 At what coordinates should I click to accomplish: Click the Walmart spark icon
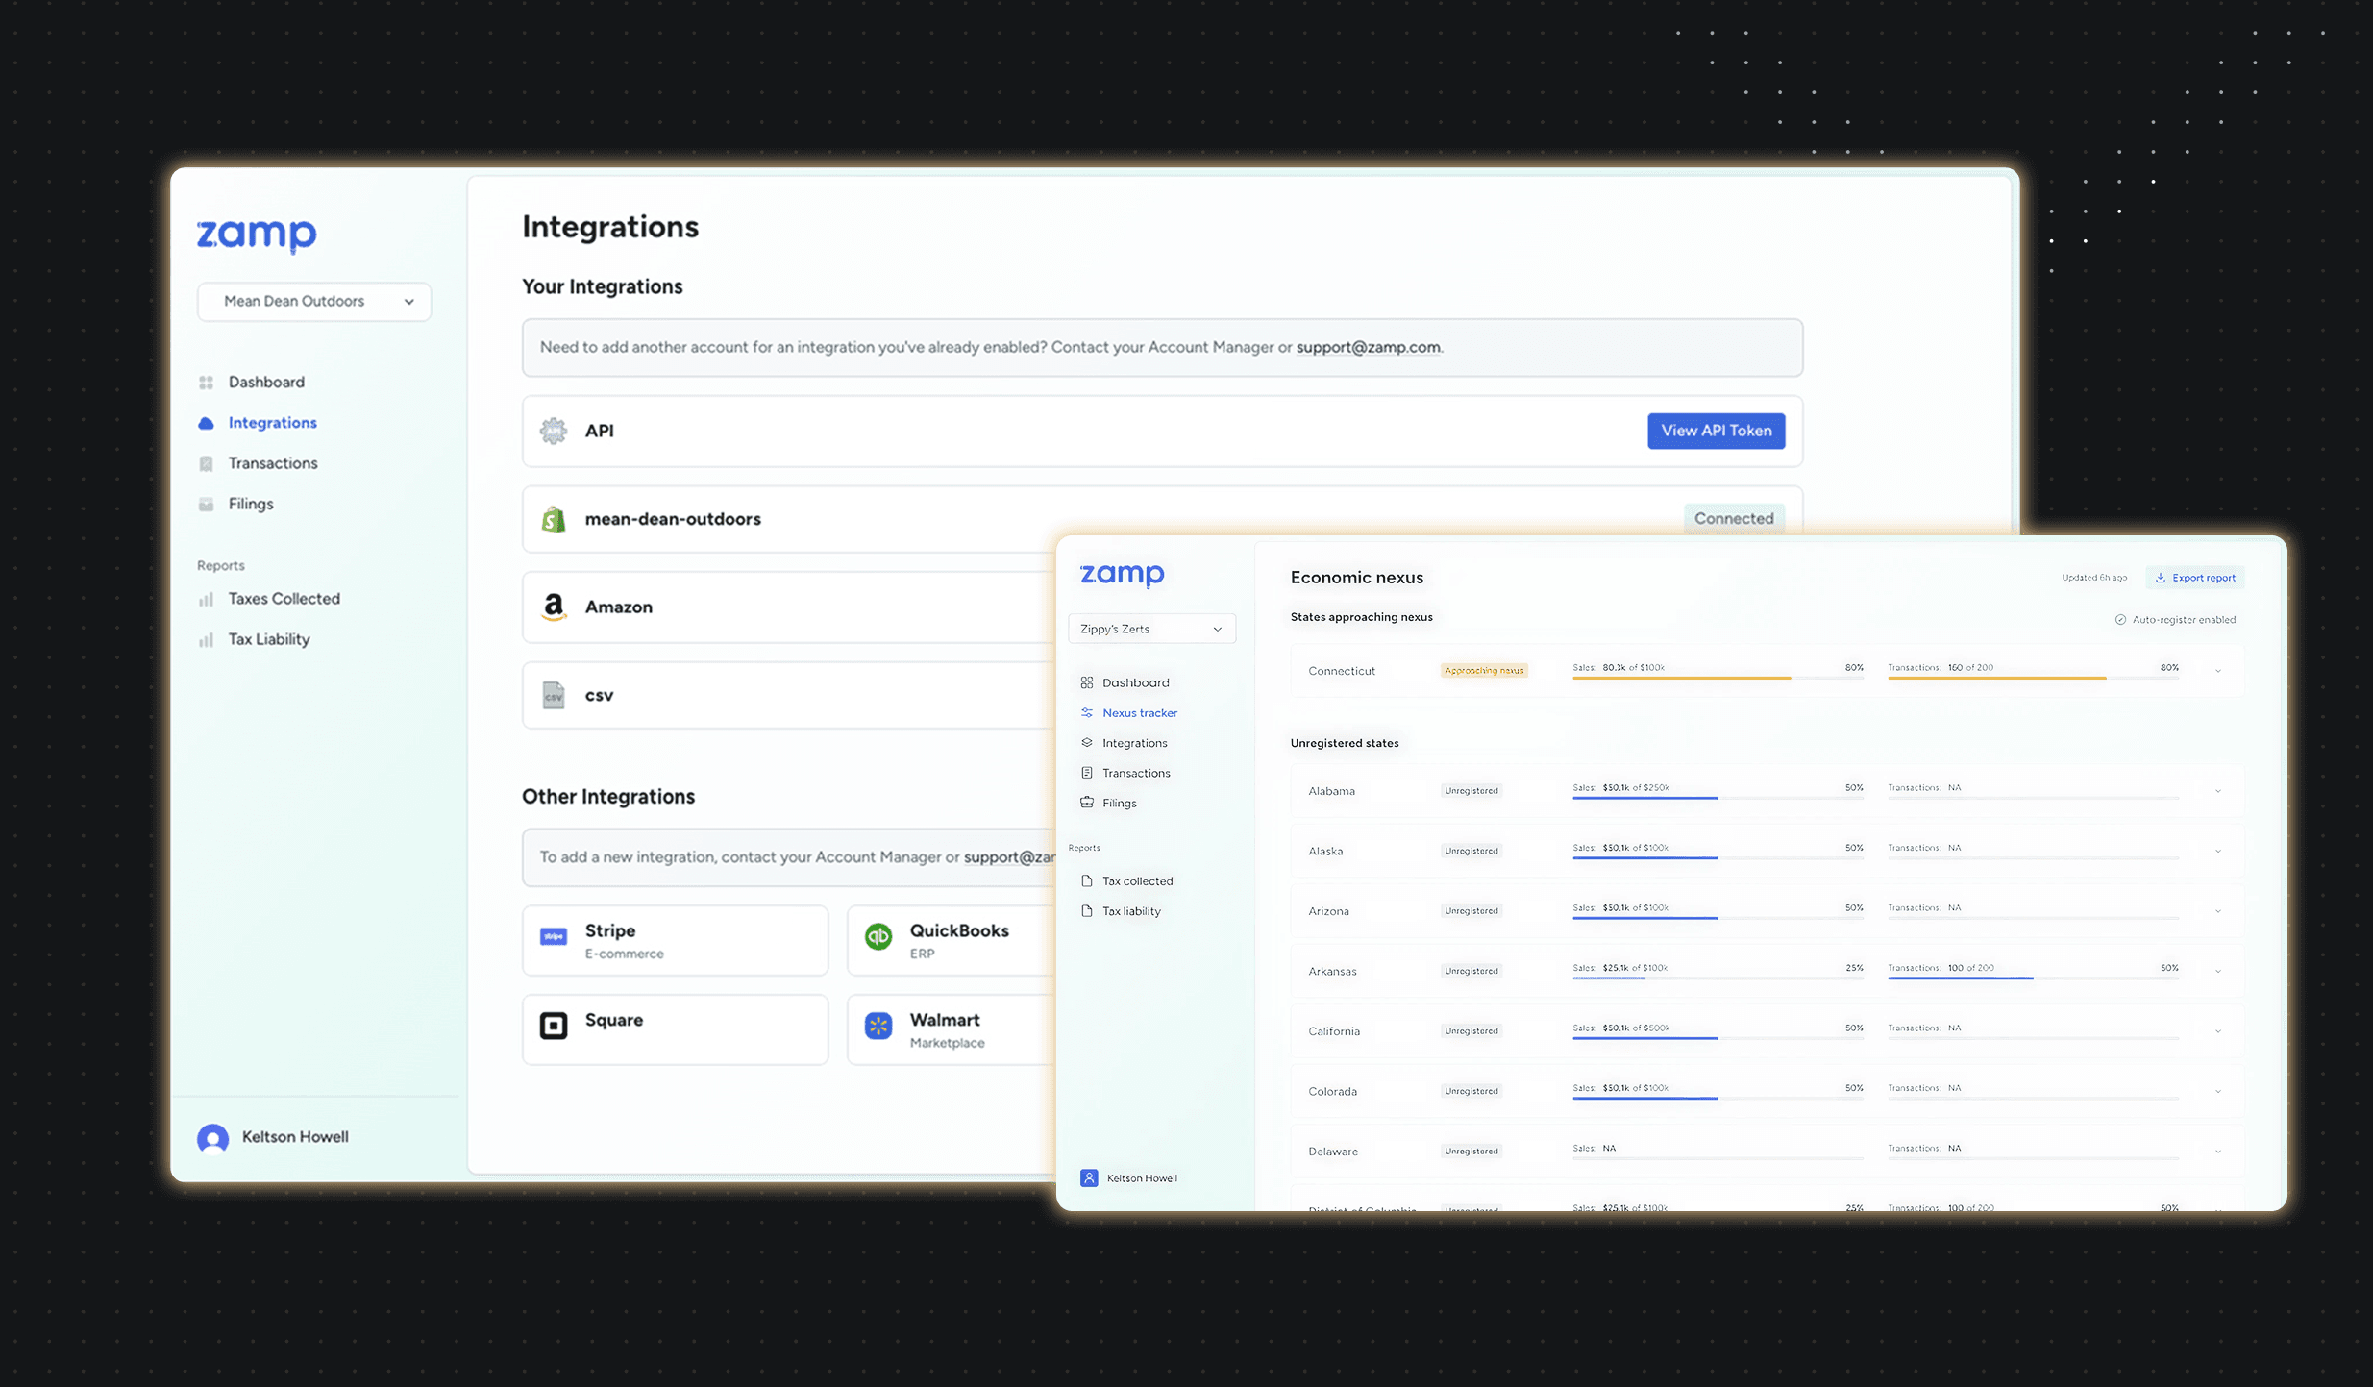(878, 1026)
